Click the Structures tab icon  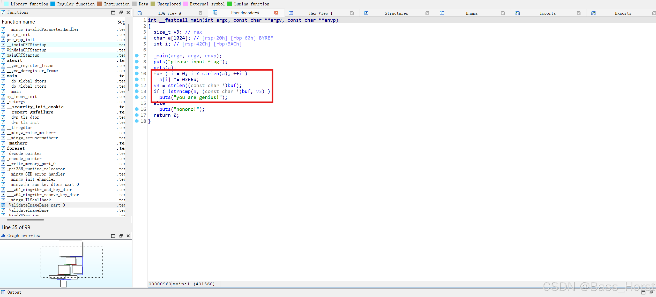pos(366,13)
